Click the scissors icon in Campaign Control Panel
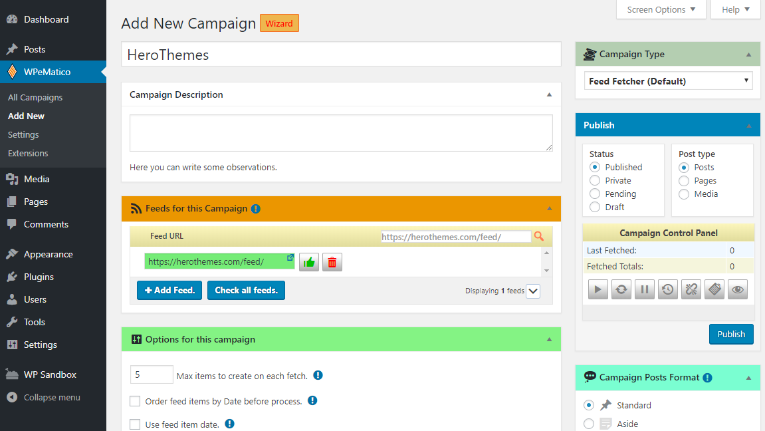 coord(691,289)
